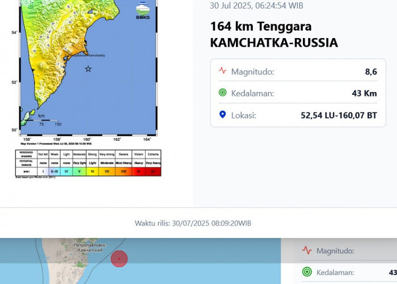Click the 164 km Tenggara KAMCHATKA-RUSSIA heading
Viewport: 397px width, 284px height.
pyautogui.click(x=273, y=35)
